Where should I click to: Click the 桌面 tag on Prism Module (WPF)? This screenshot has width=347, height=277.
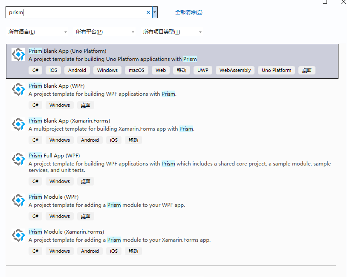(x=85, y=216)
